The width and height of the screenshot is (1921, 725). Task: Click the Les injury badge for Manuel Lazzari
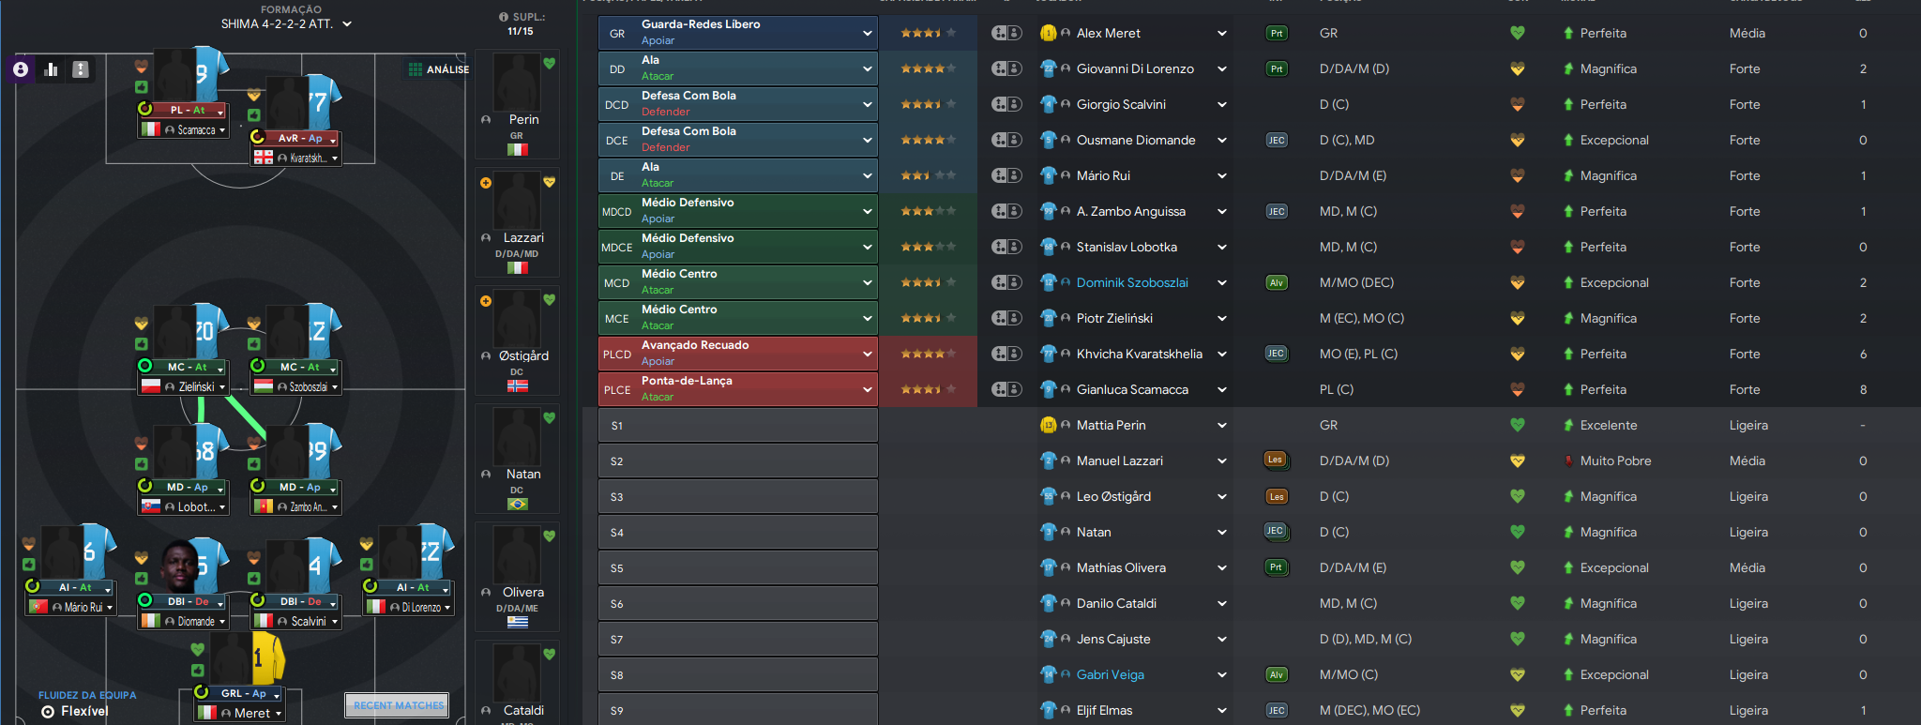click(1275, 460)
